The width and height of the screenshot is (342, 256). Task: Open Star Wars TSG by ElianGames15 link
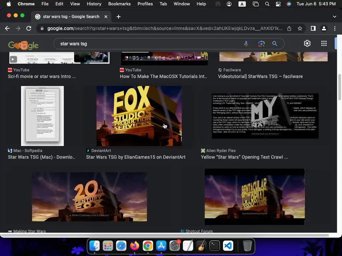[x=136, y=157]
